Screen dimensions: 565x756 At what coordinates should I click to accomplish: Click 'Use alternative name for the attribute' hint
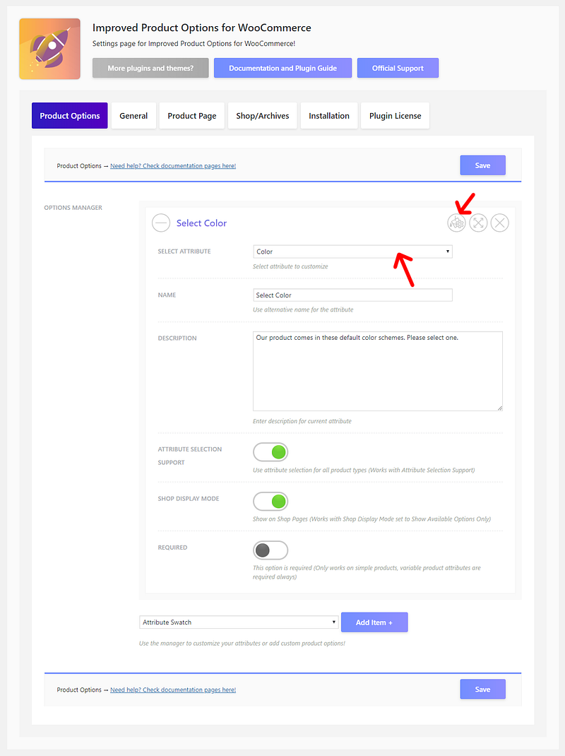point(303,310)
